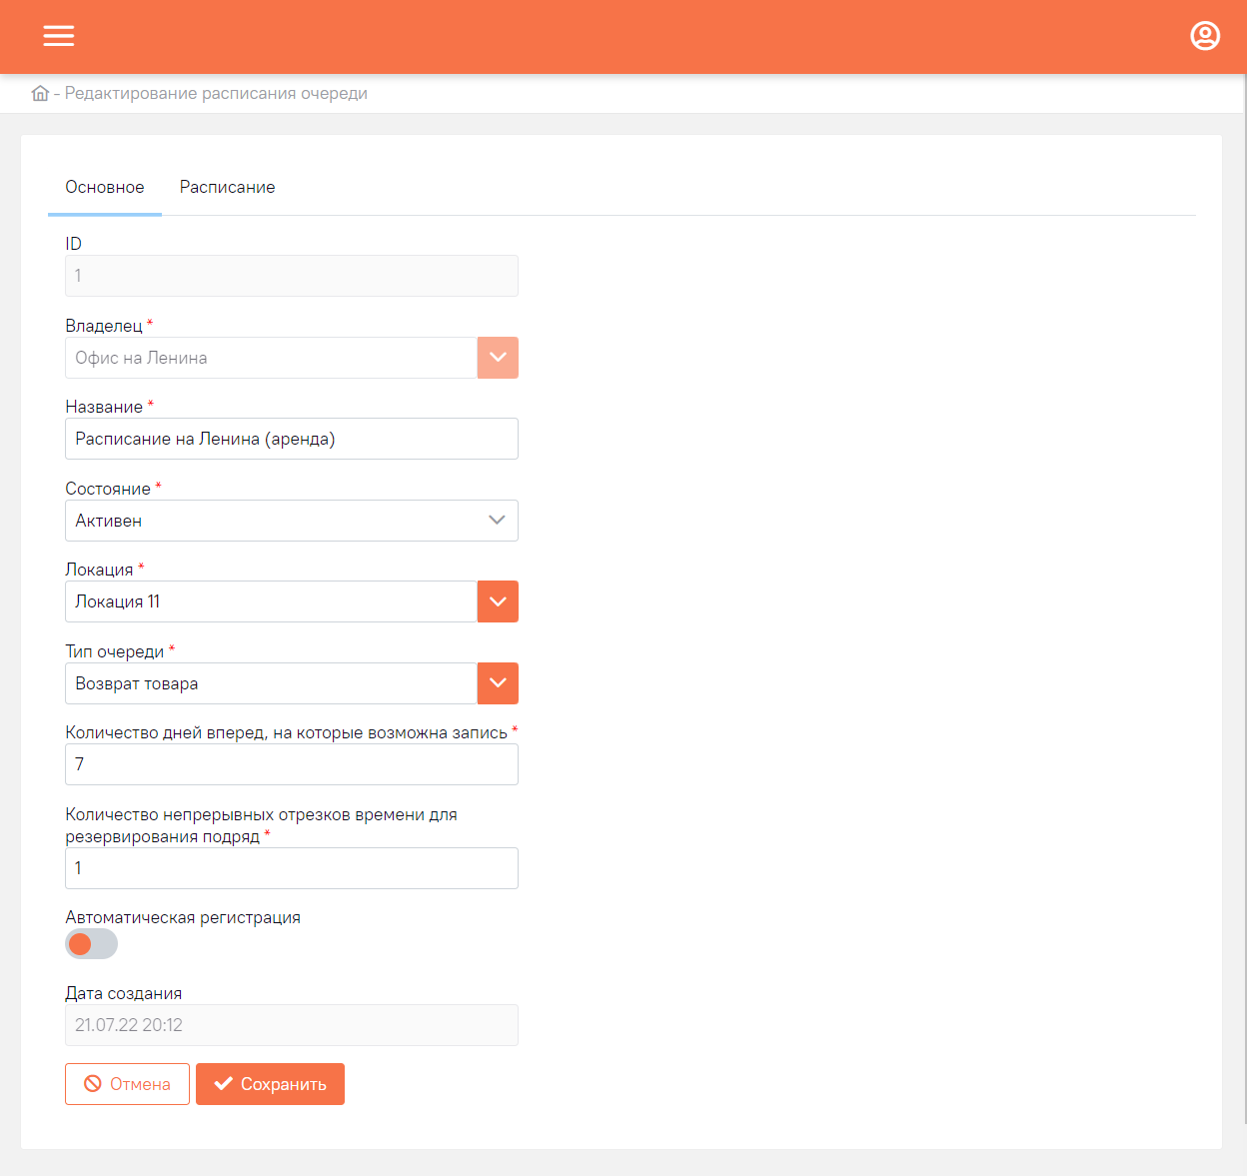Click the Автоматическая регистрация label
This screenshot has height=1176, width=1247.
[x=183, y=917]
